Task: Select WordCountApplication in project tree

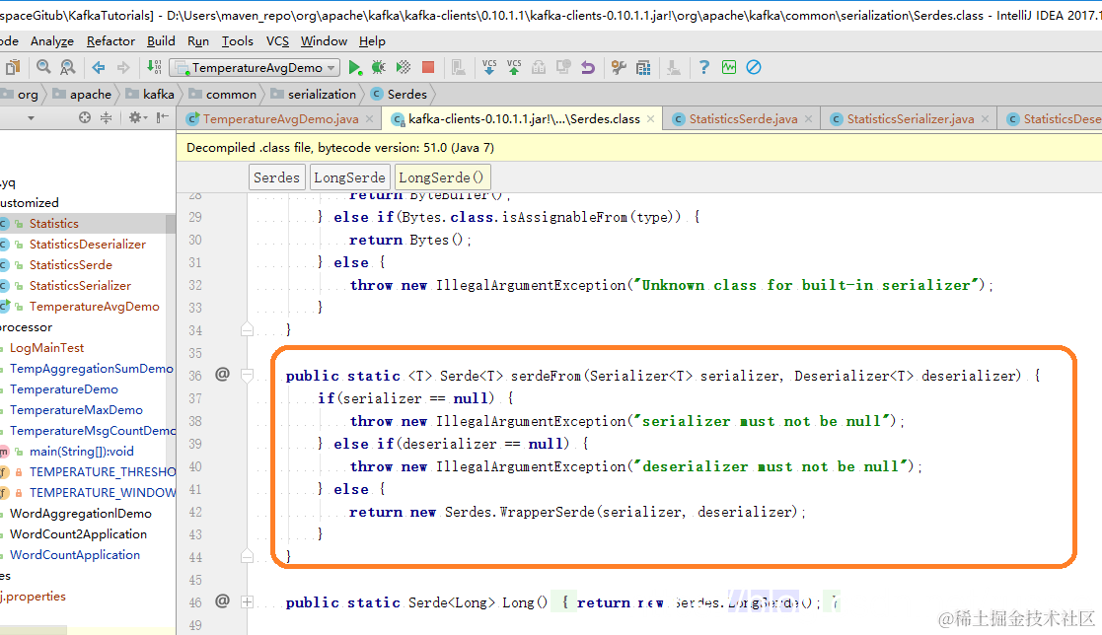Action: click(x=75, y=555)
